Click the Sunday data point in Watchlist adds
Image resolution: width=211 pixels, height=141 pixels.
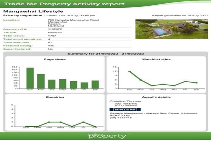pyautogui.click(x=129, y=71)
